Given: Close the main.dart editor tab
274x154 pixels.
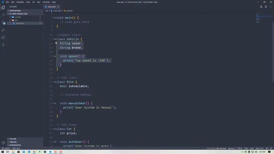Looking at the screenshot, I should pos(58,7).
